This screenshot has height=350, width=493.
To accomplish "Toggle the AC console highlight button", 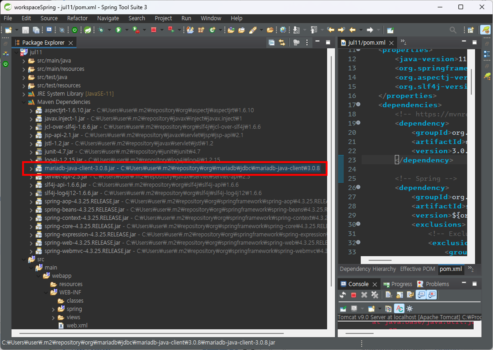I will pos(399,309).
